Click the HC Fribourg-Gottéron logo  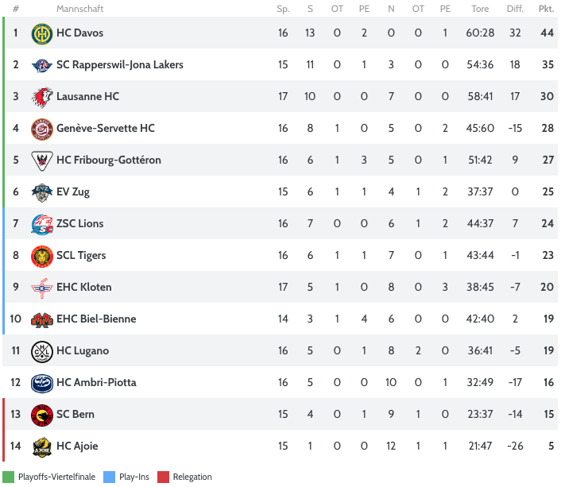41,160
